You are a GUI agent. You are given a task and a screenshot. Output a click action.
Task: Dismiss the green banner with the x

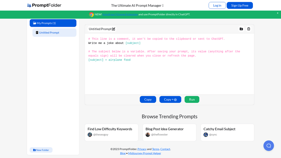(x=277, y=13)
